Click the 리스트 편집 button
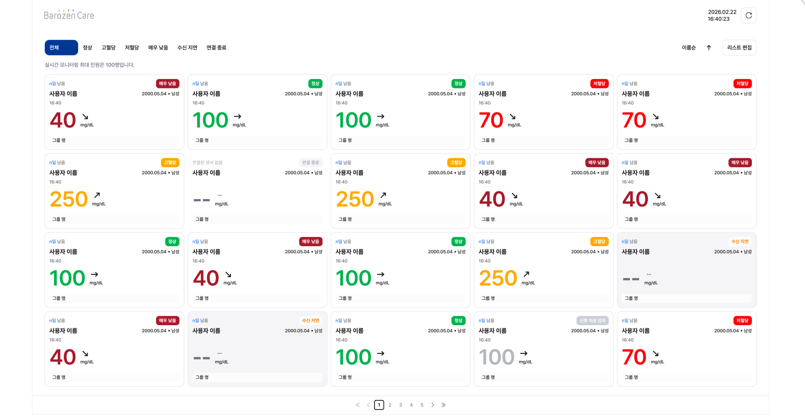805x416 pixels. 740,48
